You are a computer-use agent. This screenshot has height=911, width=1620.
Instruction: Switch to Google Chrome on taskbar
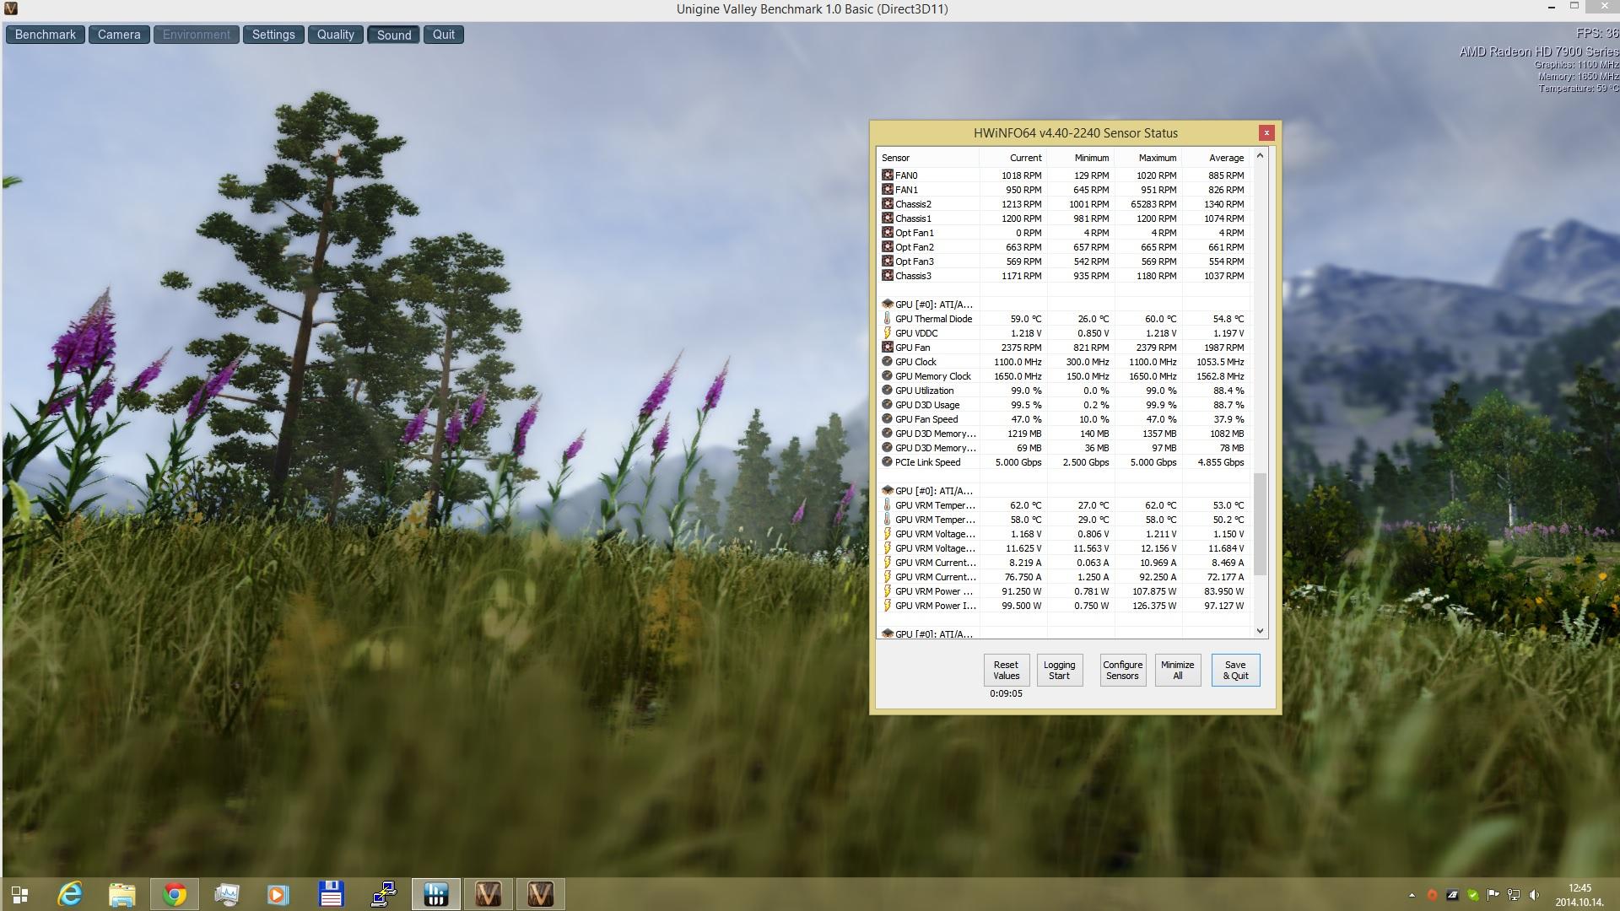click(175, 894)
